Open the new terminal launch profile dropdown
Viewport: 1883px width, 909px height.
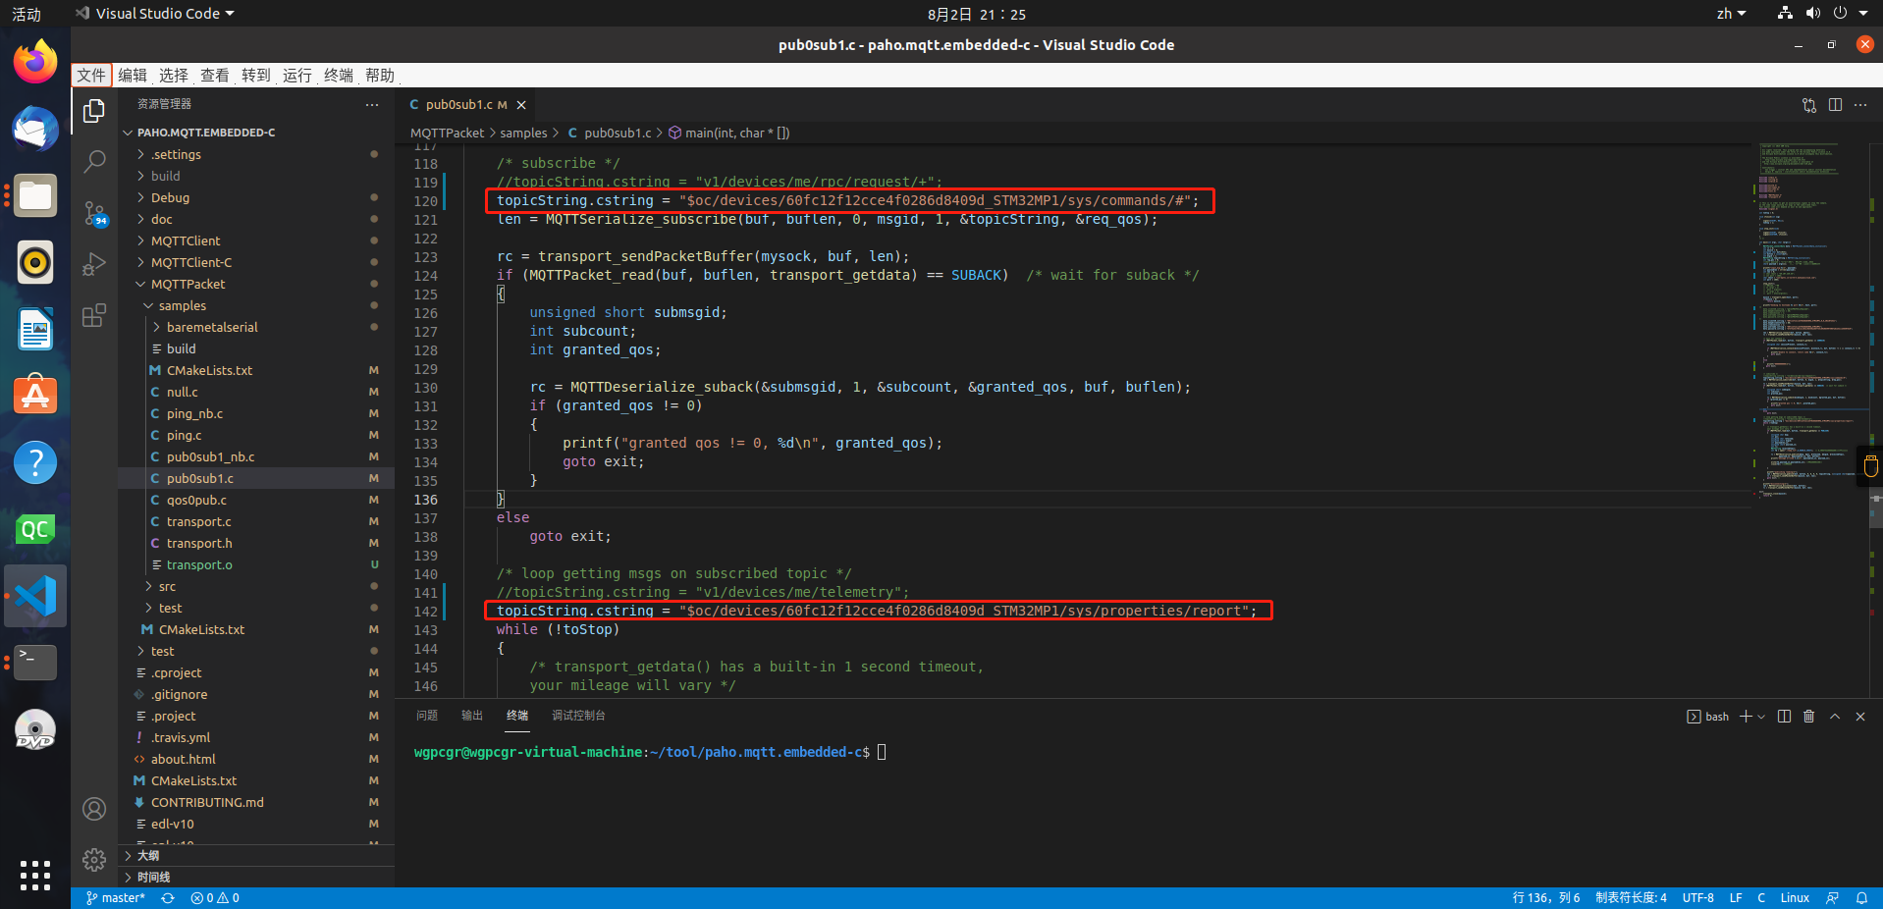coord(1761,717)
